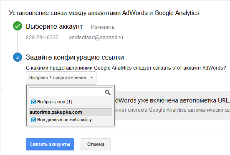Click the 'Задайте конфигурацию ссылки' step heading
The image size is (230, 155).
(75, 57)
